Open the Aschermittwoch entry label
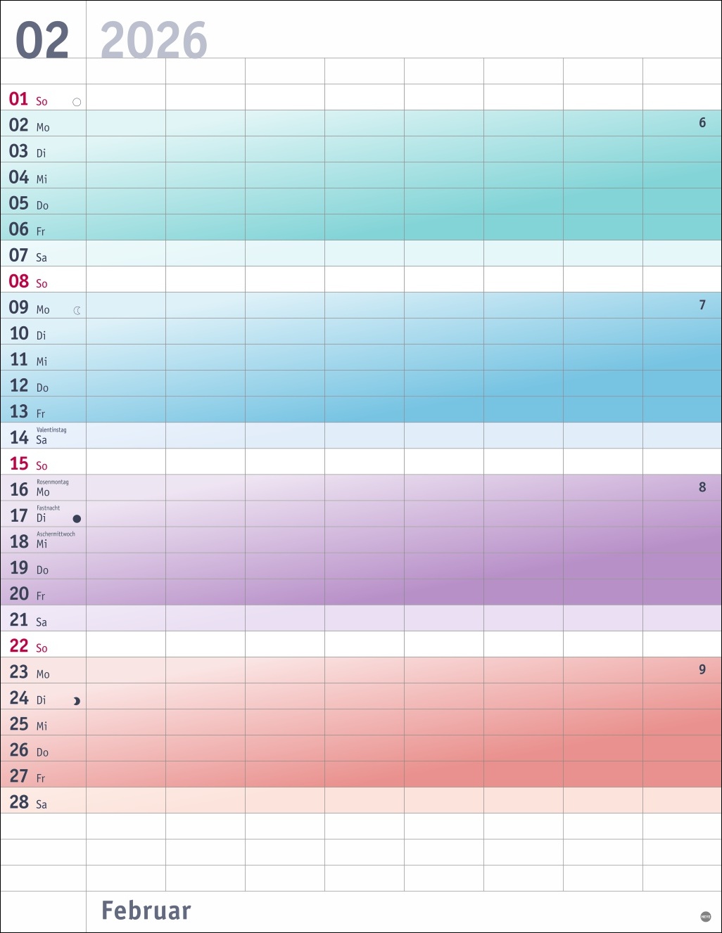Image resolution: width=722 pixels, height=933 pixels. point(56,534)
